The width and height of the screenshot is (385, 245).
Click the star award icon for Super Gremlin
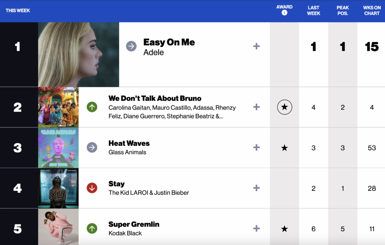click(285, 229)
